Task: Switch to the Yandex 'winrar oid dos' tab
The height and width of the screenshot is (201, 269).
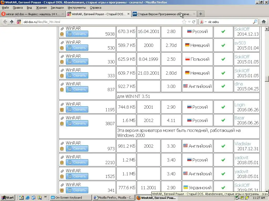Action: coord(33,14)
